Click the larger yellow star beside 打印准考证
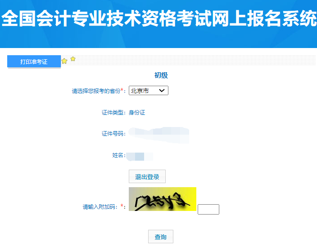 click(x=64, y=61)
